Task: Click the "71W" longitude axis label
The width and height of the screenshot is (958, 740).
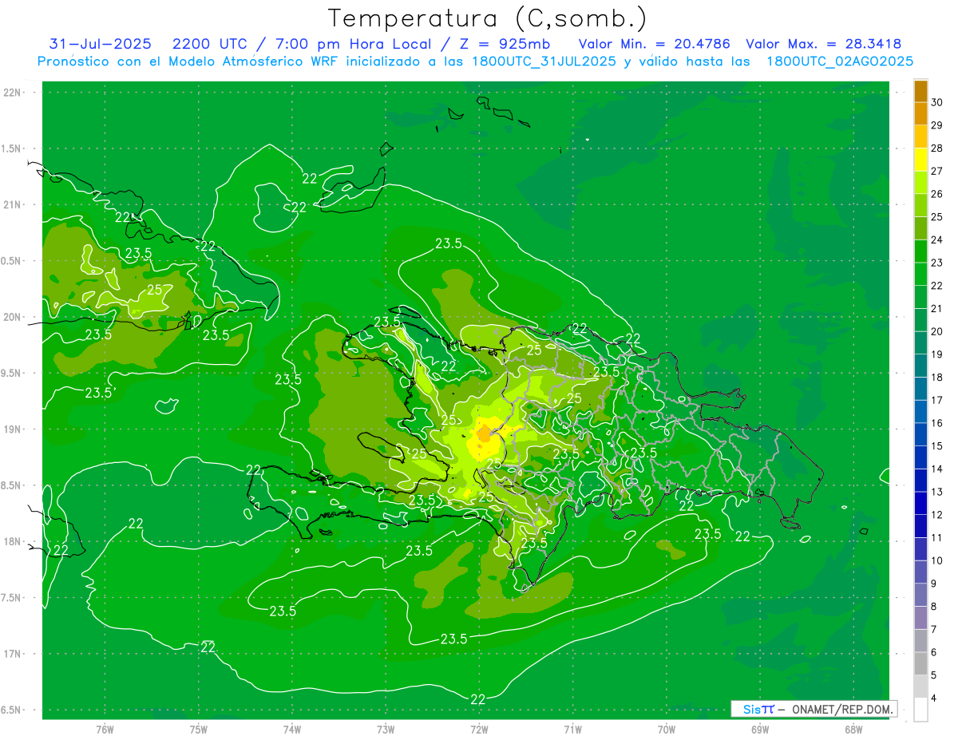Action: tap(572, 729)
